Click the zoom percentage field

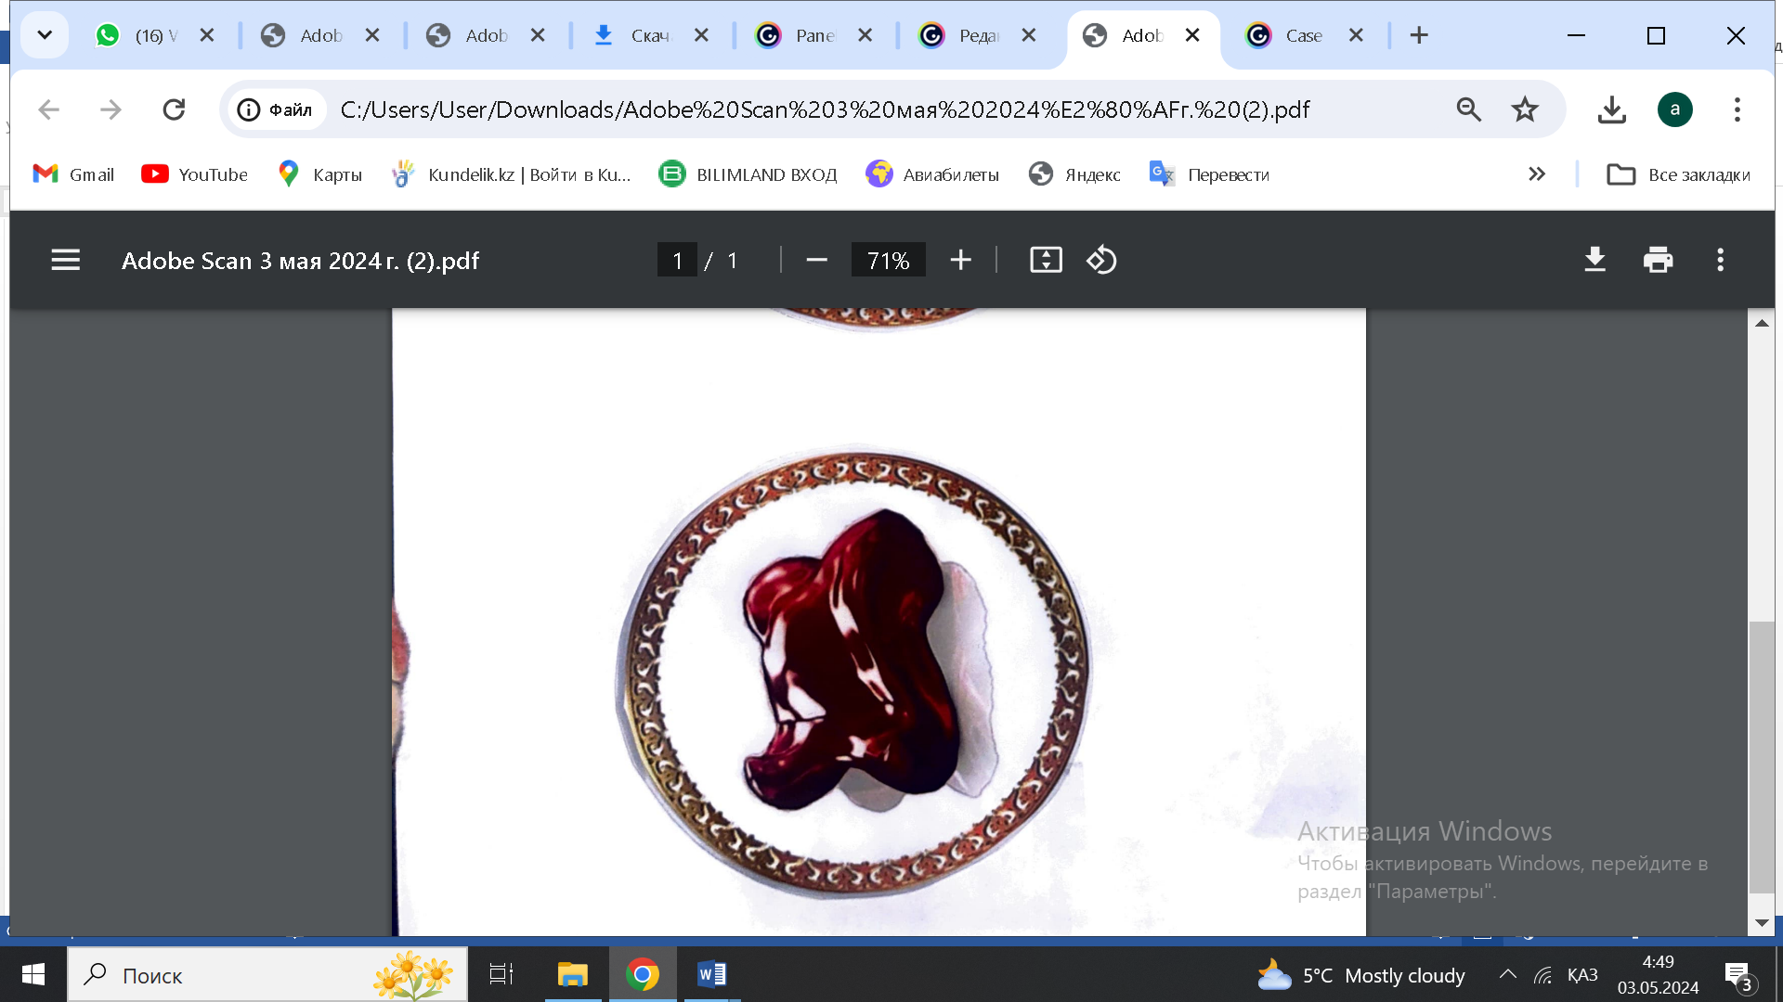coord(888,261)
